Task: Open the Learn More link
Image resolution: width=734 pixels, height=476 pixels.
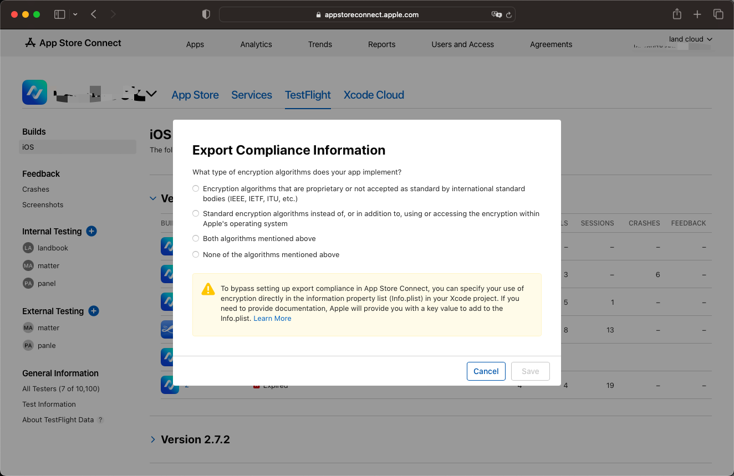Action: pos(272,319)
